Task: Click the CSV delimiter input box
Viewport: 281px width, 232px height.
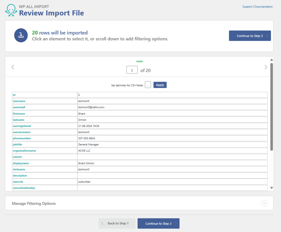Action: [148, 85]
